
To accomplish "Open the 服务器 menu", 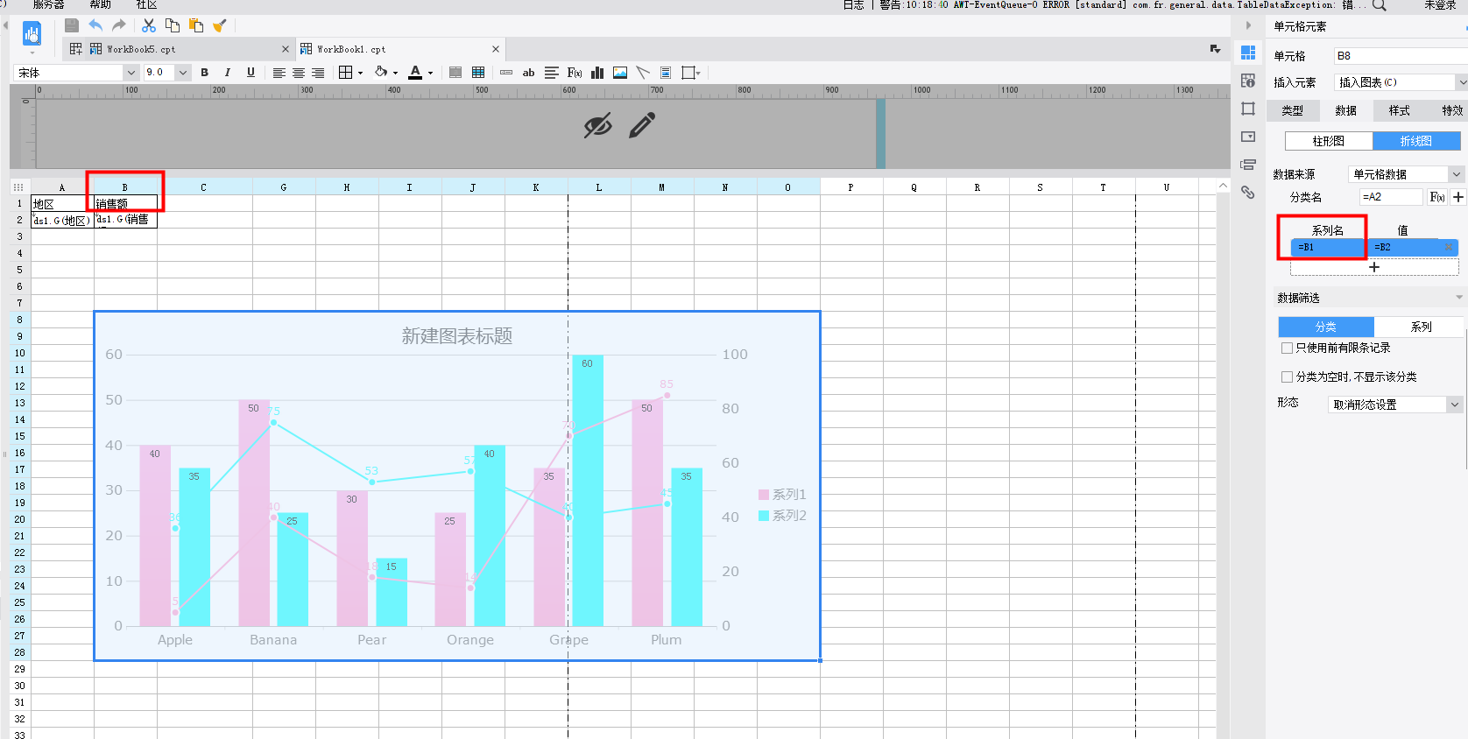I will click(x=48, y=5).
